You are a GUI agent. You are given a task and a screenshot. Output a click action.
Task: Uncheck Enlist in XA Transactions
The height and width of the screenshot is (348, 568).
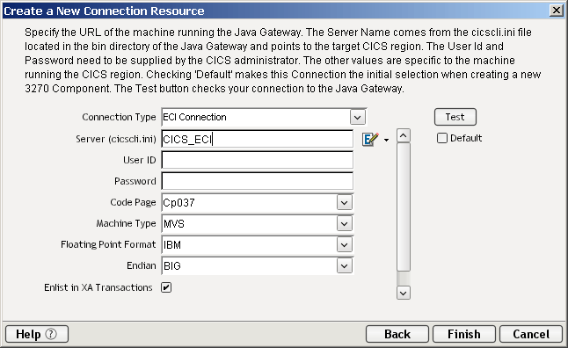click(166, 287)
